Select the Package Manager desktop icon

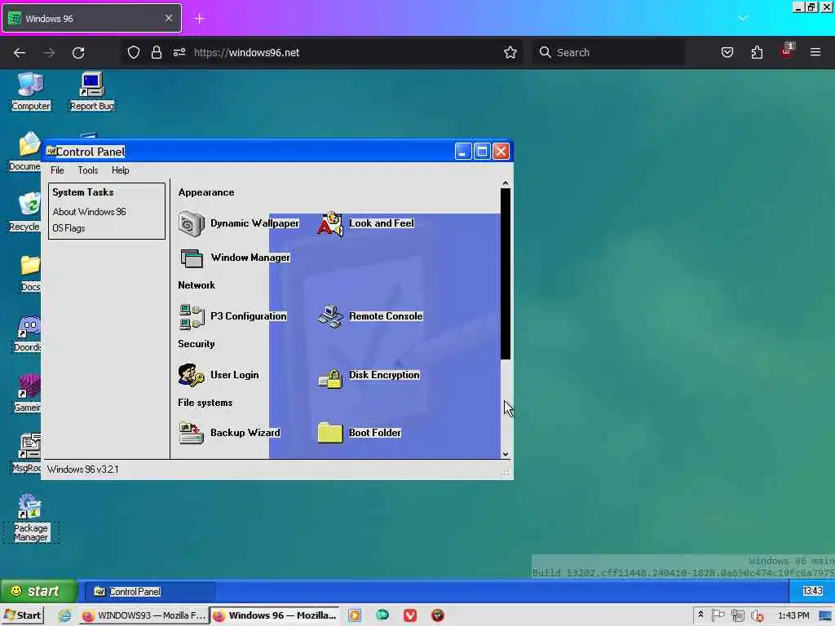tap(30, 518)
